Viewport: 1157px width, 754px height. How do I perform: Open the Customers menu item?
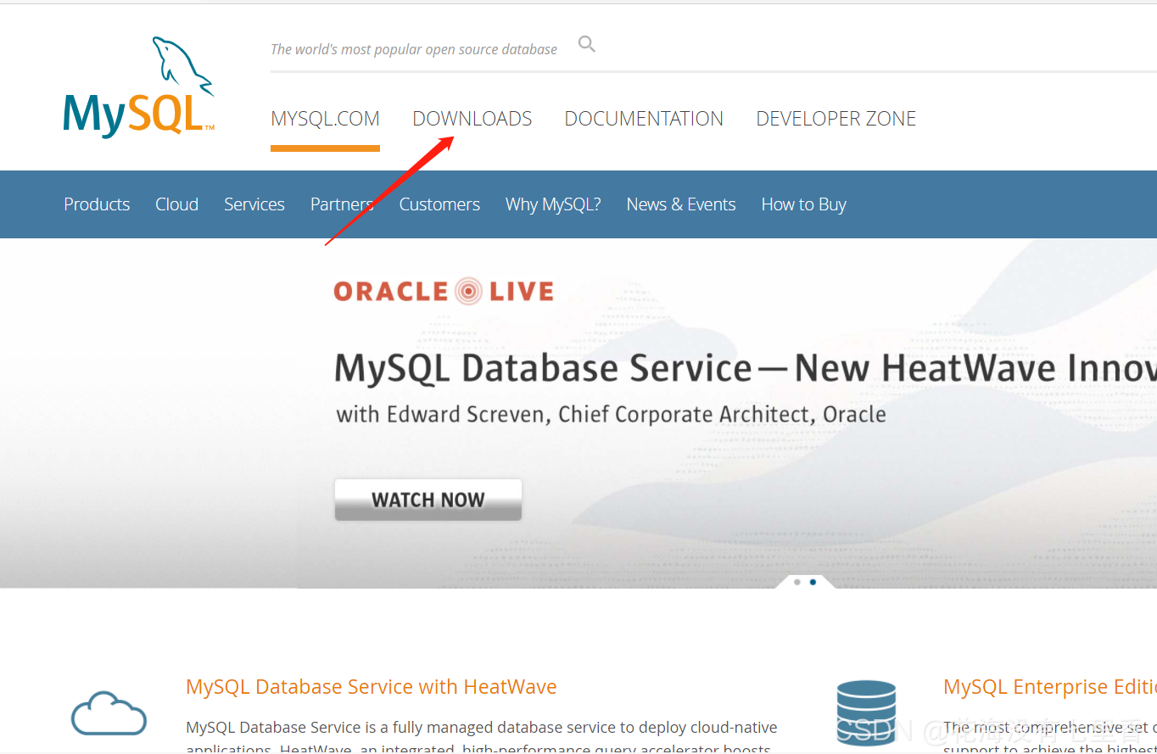pyautogui.click(x=439, y=204)
